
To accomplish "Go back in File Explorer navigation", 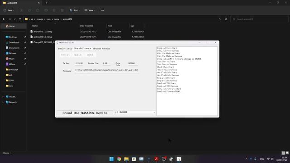I will click(4, 19).
